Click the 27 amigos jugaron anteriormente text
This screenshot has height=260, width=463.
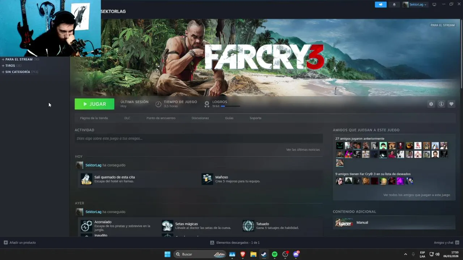pos(360,139)
